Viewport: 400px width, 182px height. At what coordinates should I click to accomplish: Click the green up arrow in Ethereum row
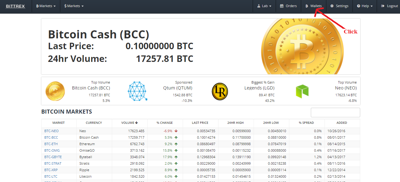coord(176,144)
